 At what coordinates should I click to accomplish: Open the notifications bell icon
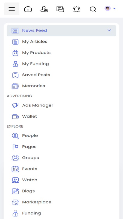[77, 9]
